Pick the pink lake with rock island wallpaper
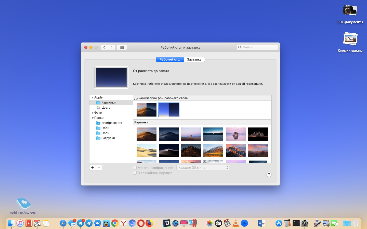Image resolution: width=367 pixels, height=229 pixels. coord(236,134)
